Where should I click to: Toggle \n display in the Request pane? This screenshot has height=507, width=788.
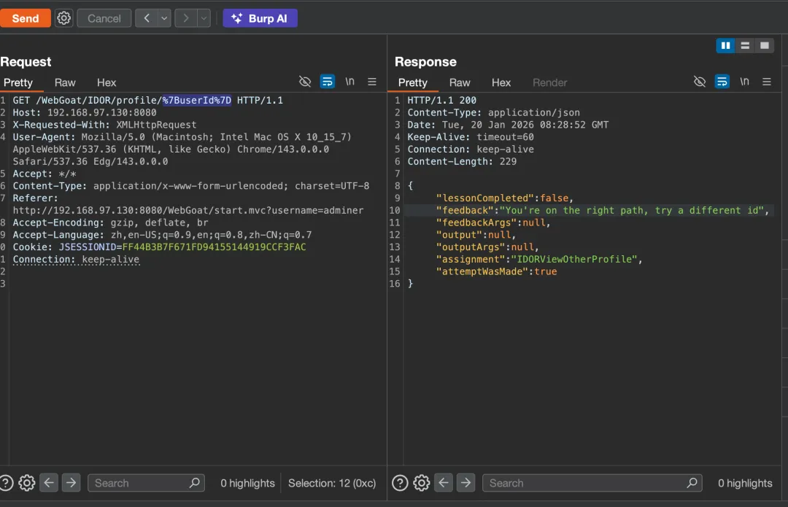pos(350,82)
